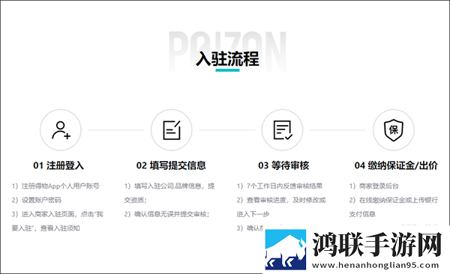The image size is (450, 274).
Task: Select the edit form icon for step 02
Action: 172,130
